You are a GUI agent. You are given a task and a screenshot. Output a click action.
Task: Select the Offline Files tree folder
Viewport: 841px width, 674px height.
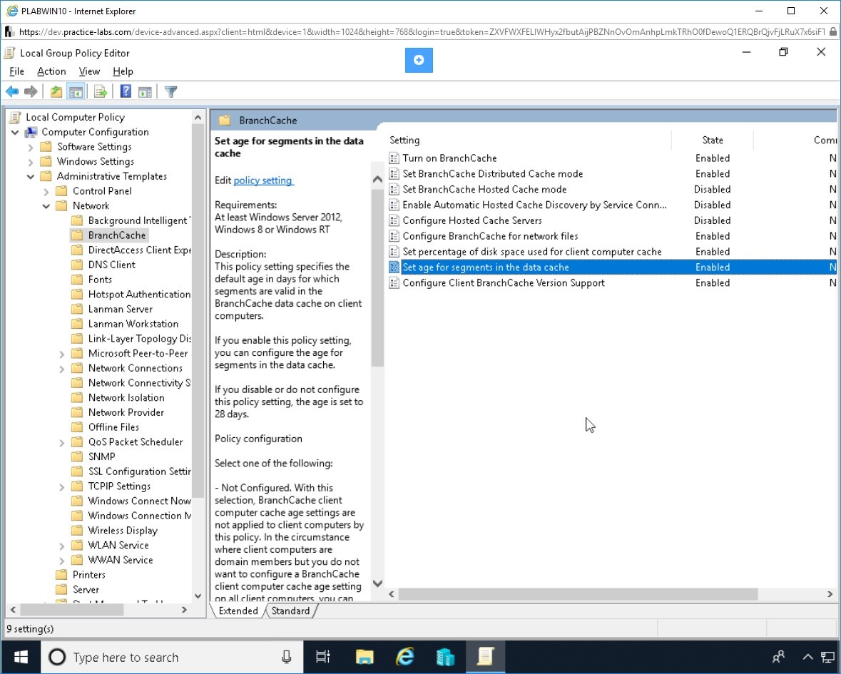(x=113, y=427)
